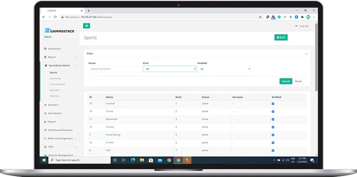Open the Horse Racing sport link
The image size is (357, 177).
113,135
